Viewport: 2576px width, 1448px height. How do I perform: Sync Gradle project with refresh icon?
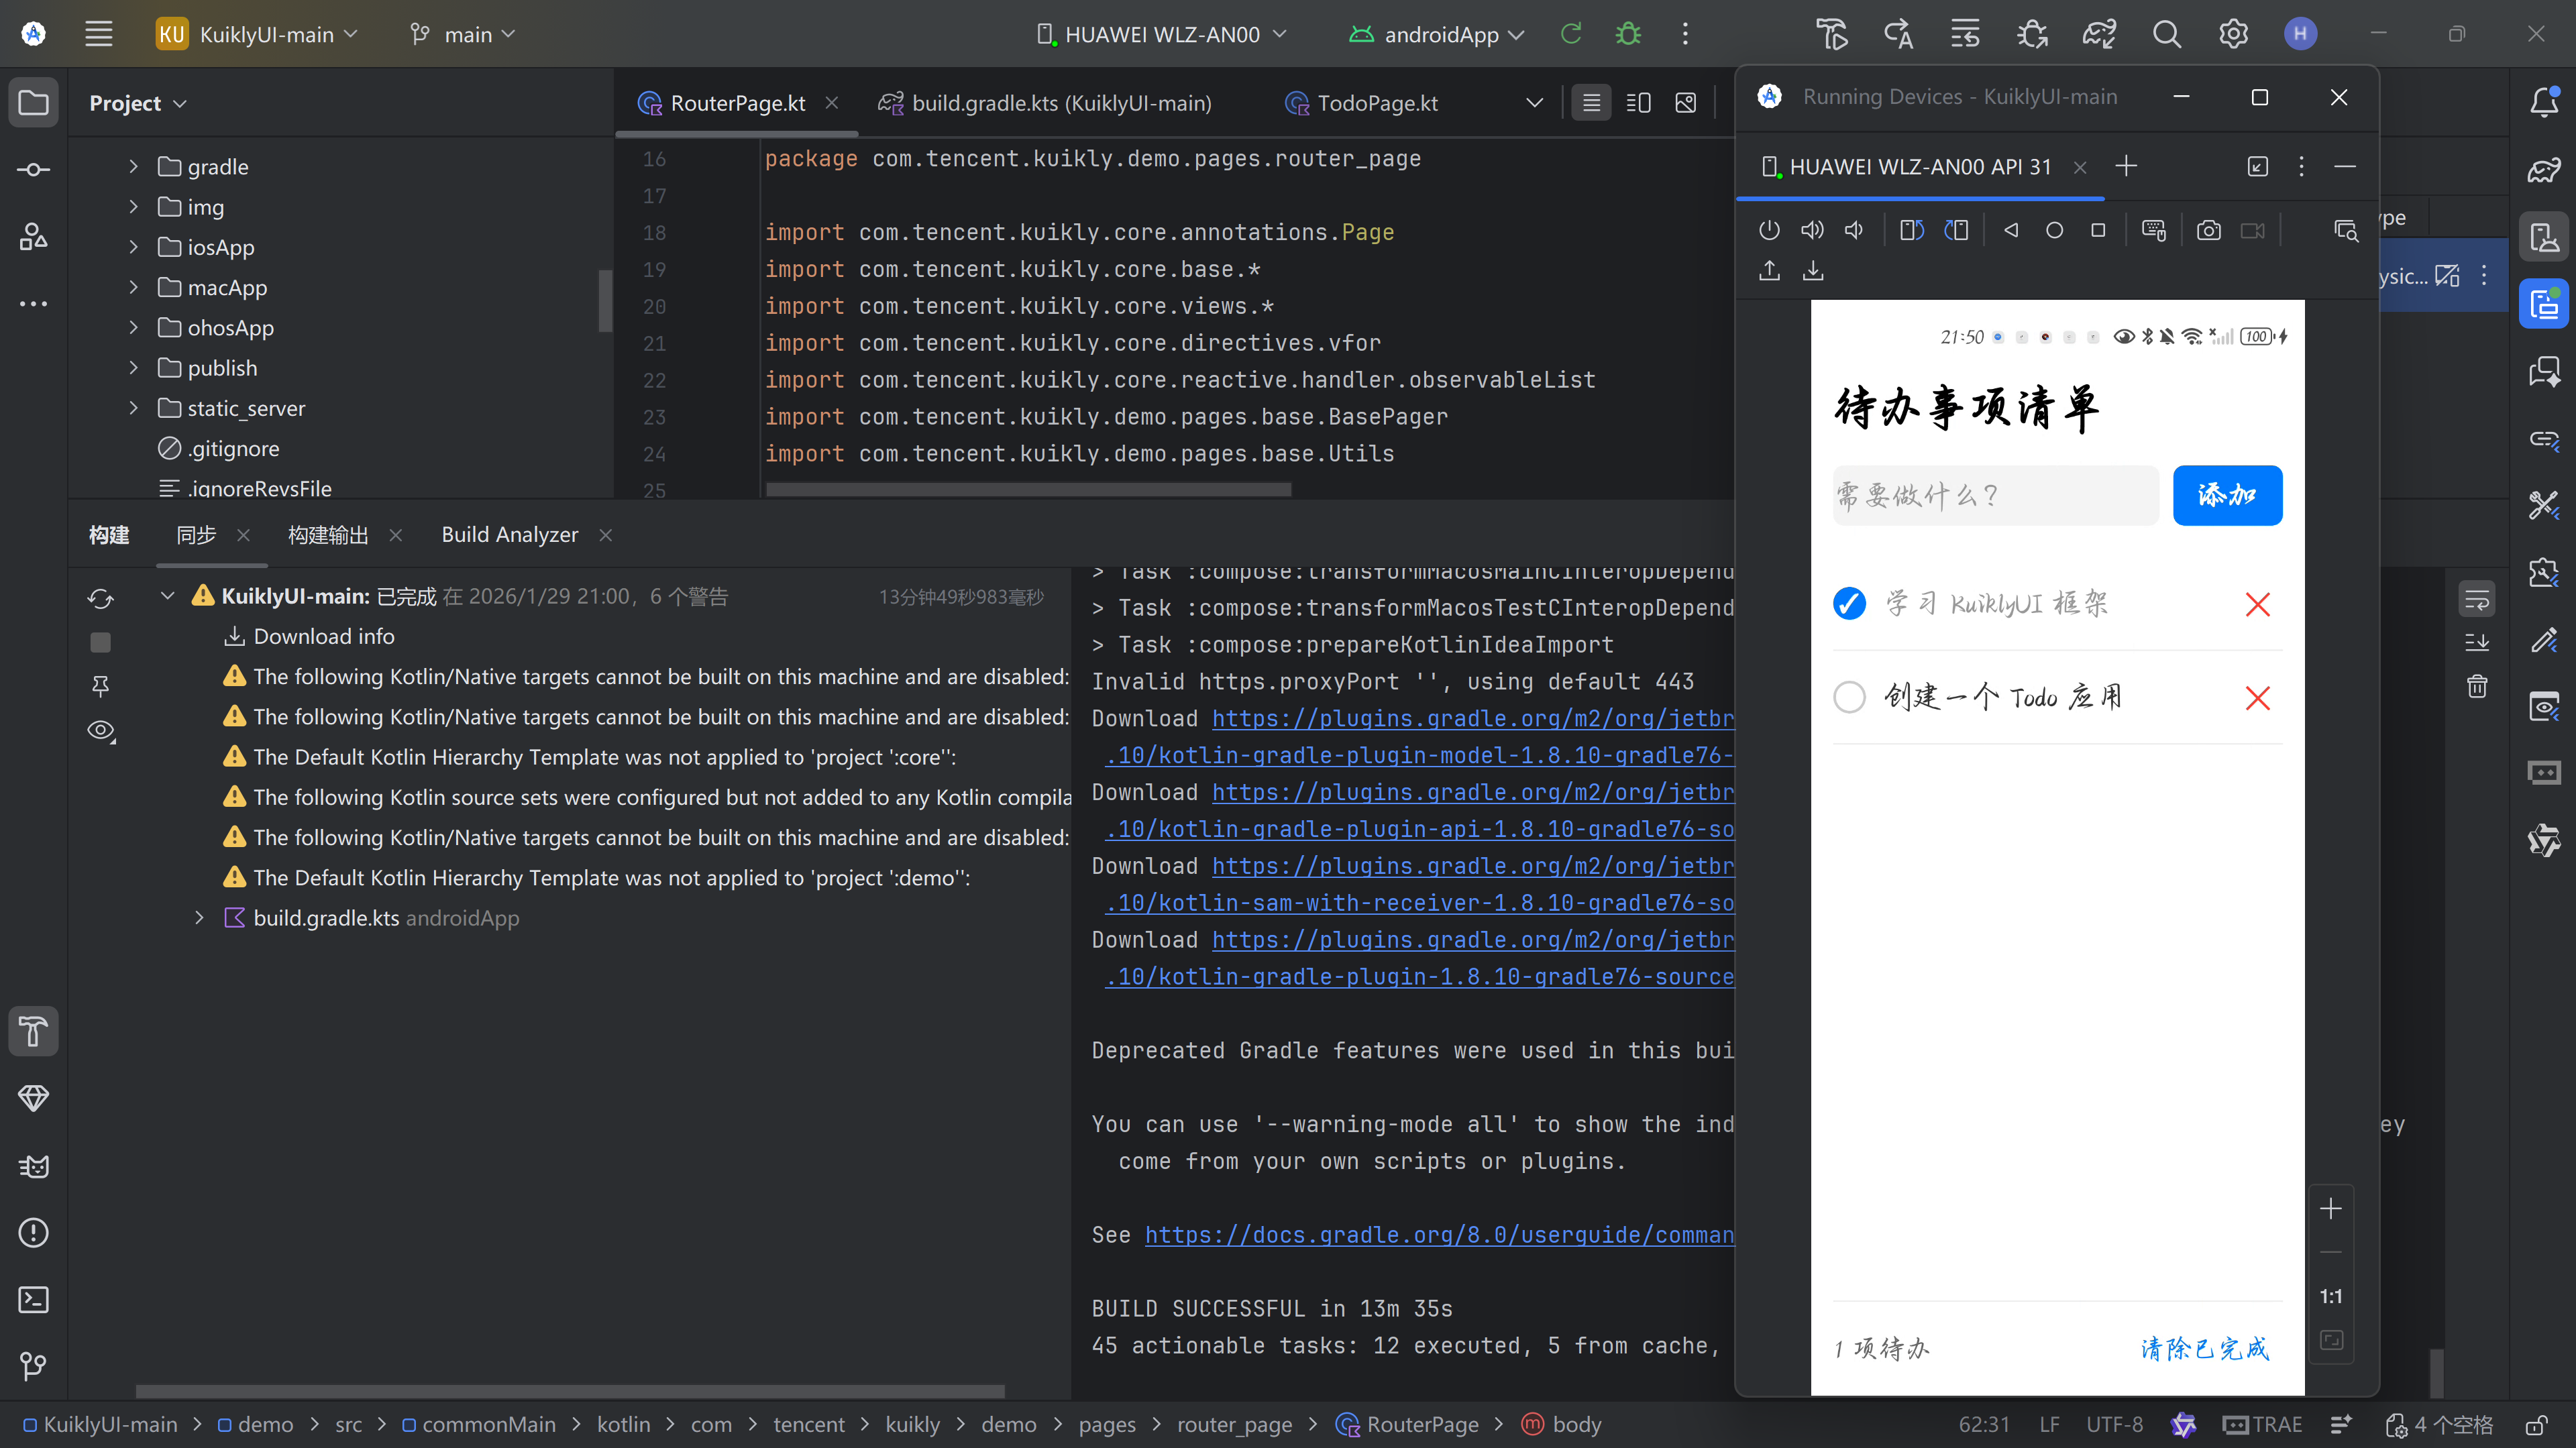[x=100, y=598]
